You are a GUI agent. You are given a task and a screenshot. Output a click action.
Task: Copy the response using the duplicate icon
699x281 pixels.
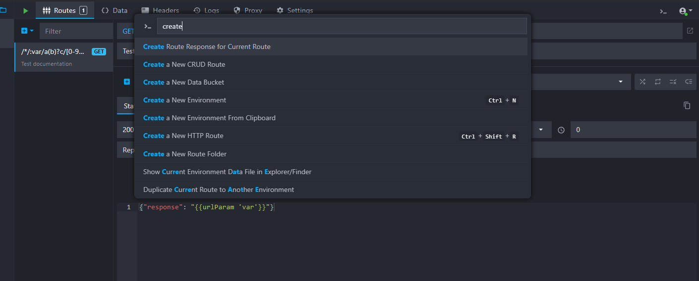687,105
